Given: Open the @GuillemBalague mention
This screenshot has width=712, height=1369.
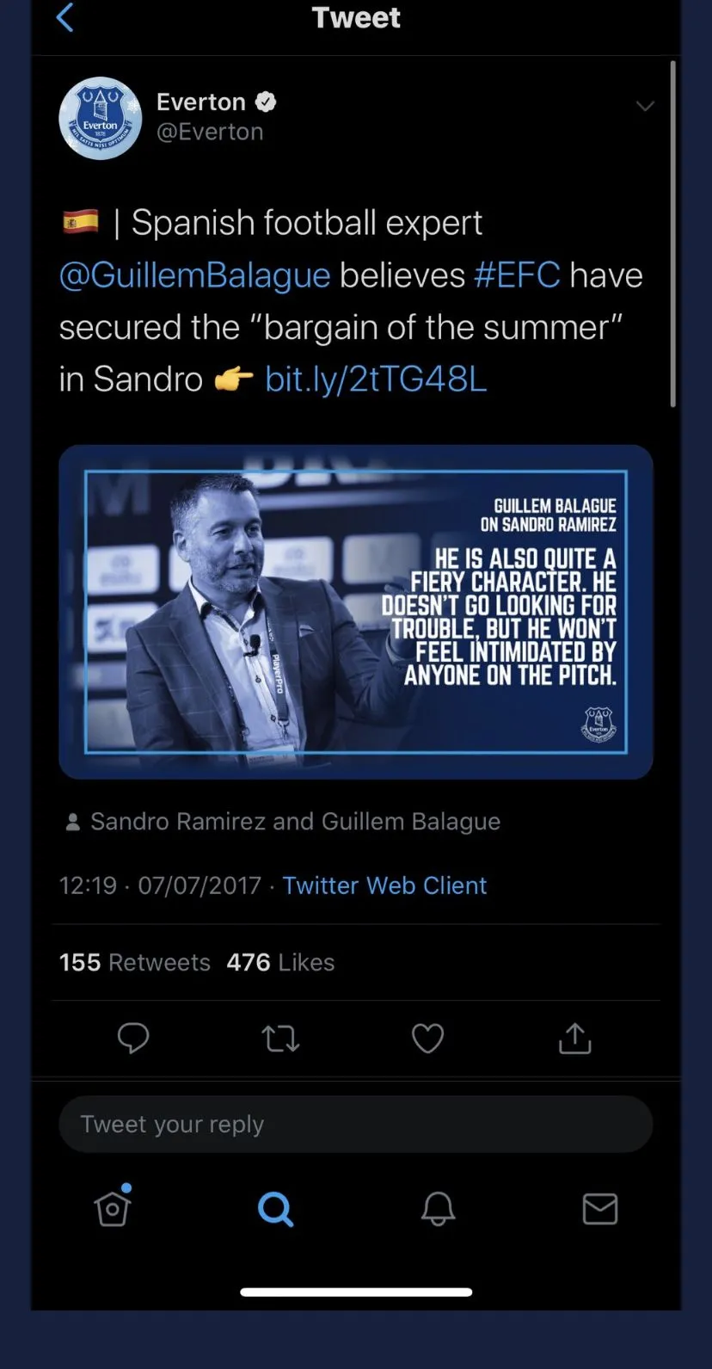Looking at the screenshot, I should pyautogui.click(x=195, y=275).
